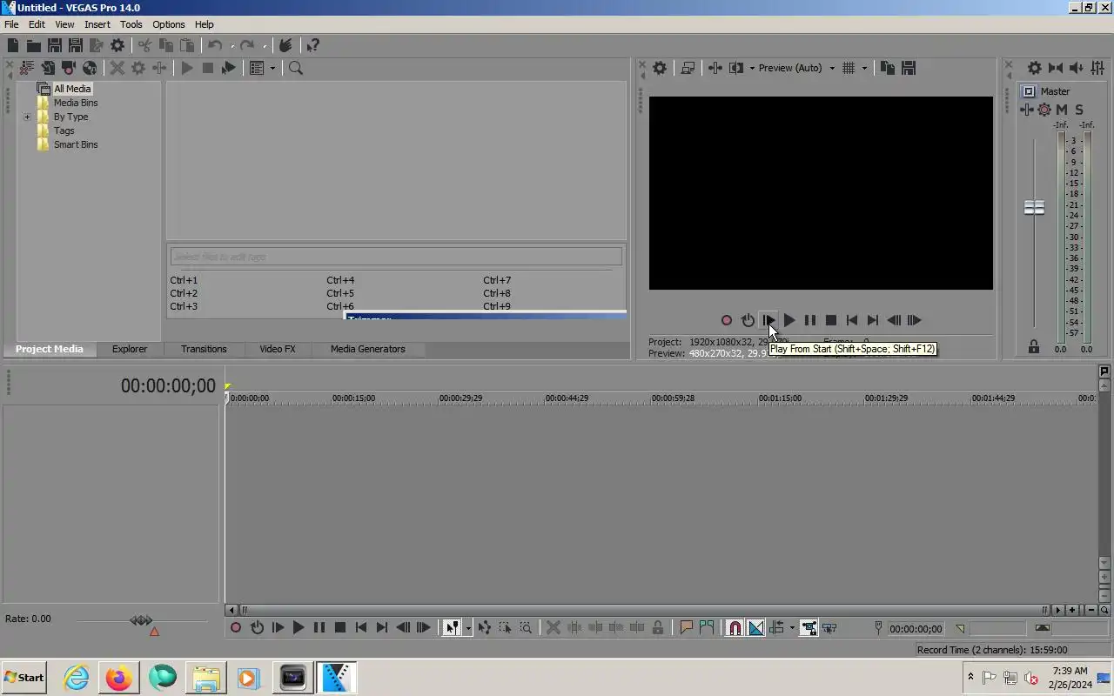Viewport: 1114px width, 696px height.
Task: Click the What's This help icon
Action: click(313, 45)
